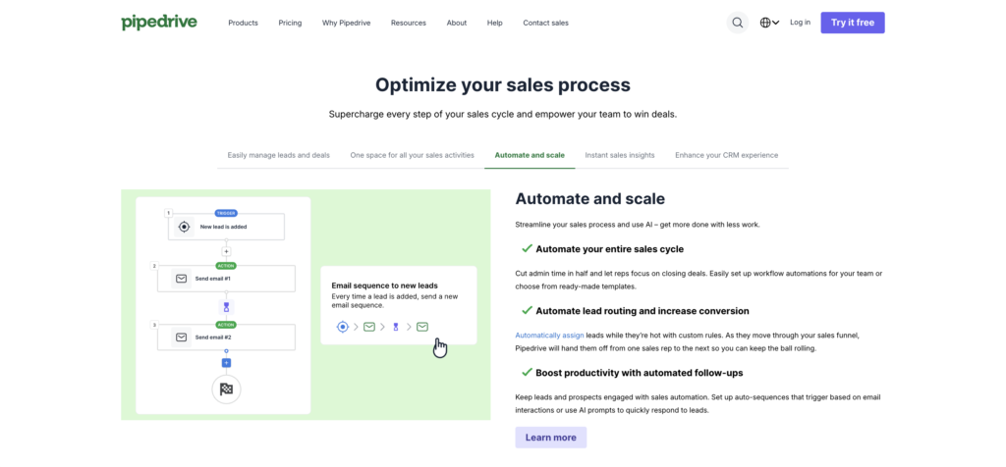Click the envelope icon beside Send email #2
1006x467 pixels.
pos(182,337)
